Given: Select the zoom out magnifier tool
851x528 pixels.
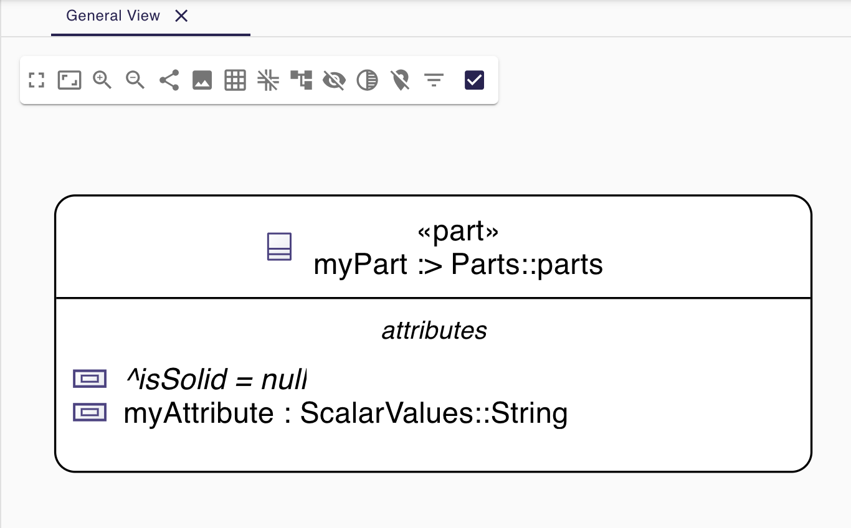Looking at the screenshot, I should [x=135, y=80].
